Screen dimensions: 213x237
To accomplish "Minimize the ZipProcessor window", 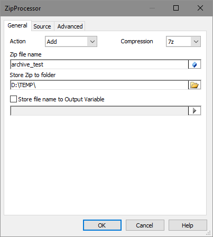I will tap(152, 8).
